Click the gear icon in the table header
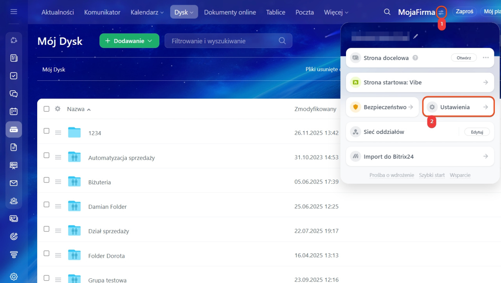The height and width of the screenshot is (283, 501). [58, 109]
